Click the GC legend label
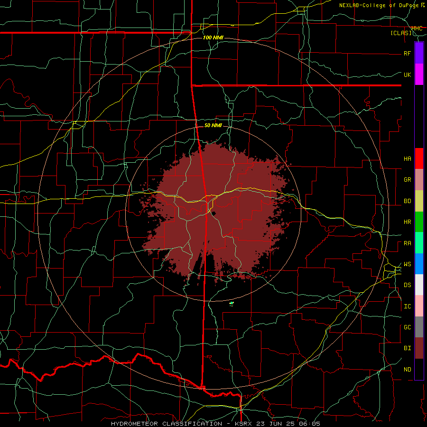This screenshot has width=427, height=427. click(x=408, y=327)
